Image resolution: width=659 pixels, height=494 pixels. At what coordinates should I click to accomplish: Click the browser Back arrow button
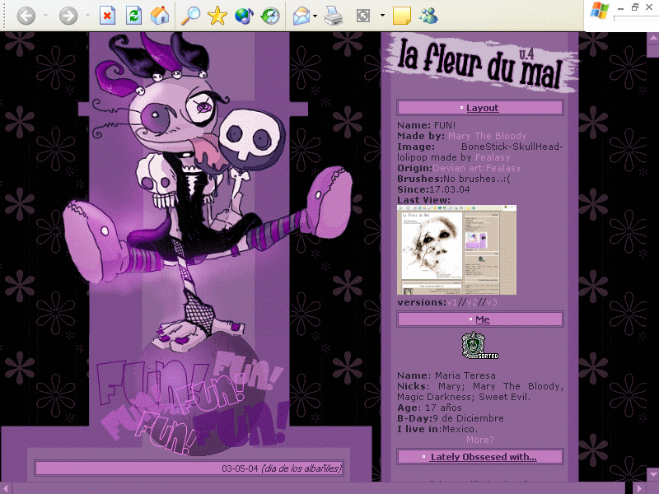(x=26, y=16)
